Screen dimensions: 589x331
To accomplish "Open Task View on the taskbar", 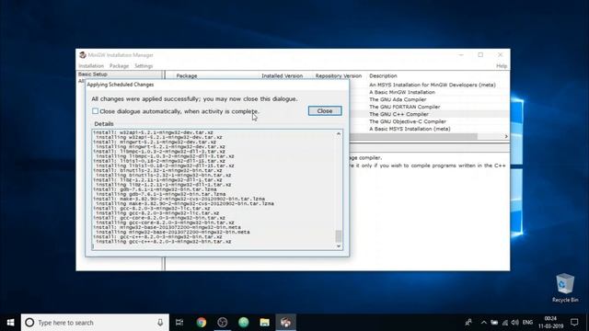I will click(x=179, y=323).
